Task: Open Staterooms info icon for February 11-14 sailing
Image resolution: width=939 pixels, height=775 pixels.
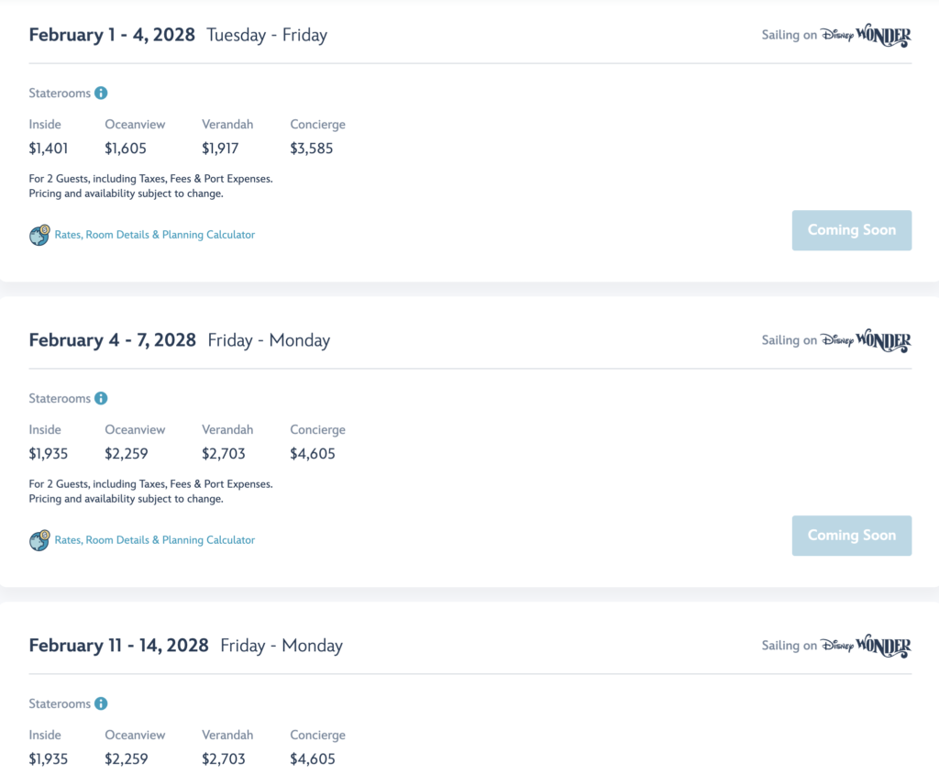Action: point(101,703)
